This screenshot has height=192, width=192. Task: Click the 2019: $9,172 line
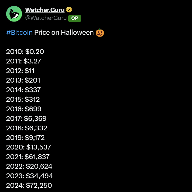25,138
